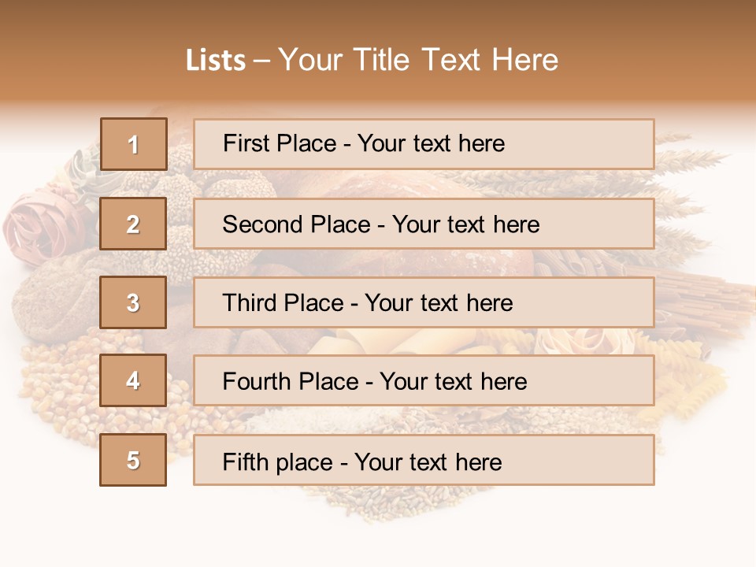
Task: Click the Third Place text bar
Action: 424,302
